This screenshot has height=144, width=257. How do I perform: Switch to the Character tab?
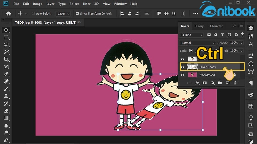(x=216, y=26)
